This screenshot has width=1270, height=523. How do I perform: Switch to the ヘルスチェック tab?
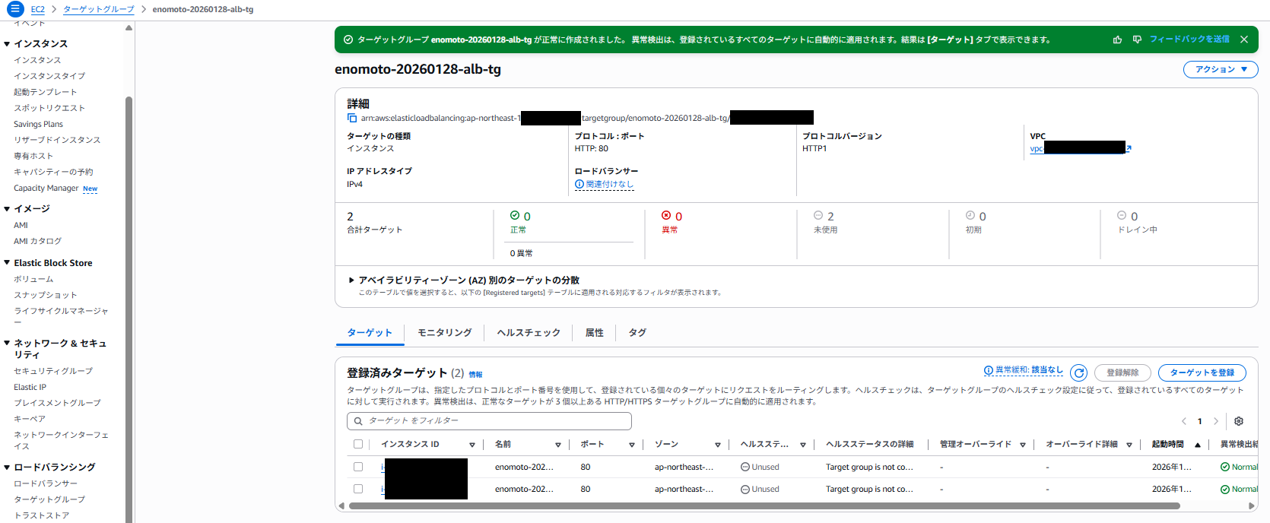pos(529,333)
